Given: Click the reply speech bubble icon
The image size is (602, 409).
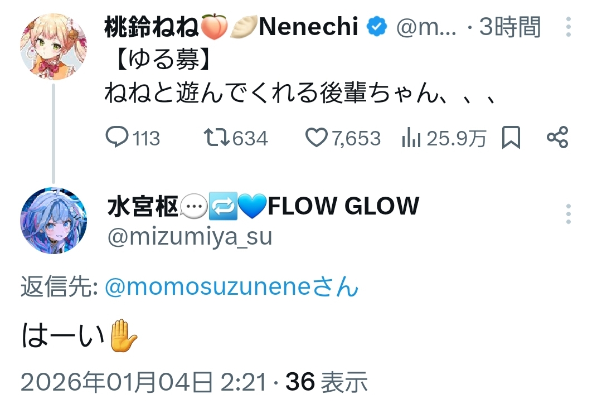Looking at the screenshot, I should pos(117,138).
